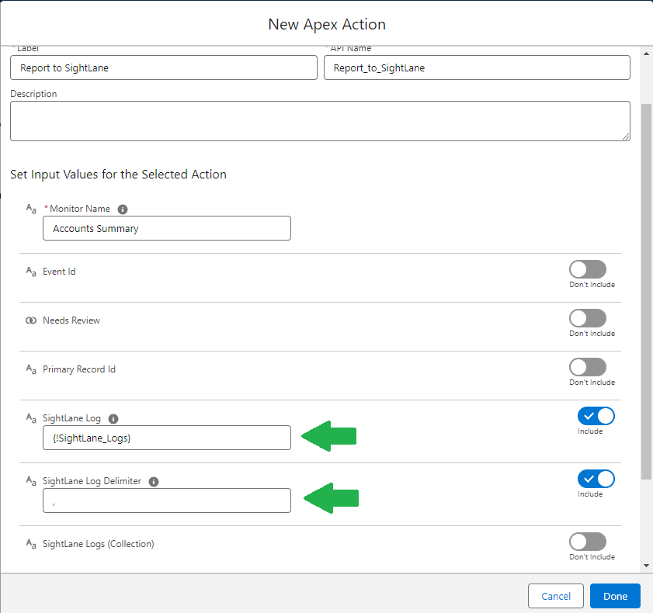Click into the Description text area
The image size is (653, 613).
[x=320, y=121]
